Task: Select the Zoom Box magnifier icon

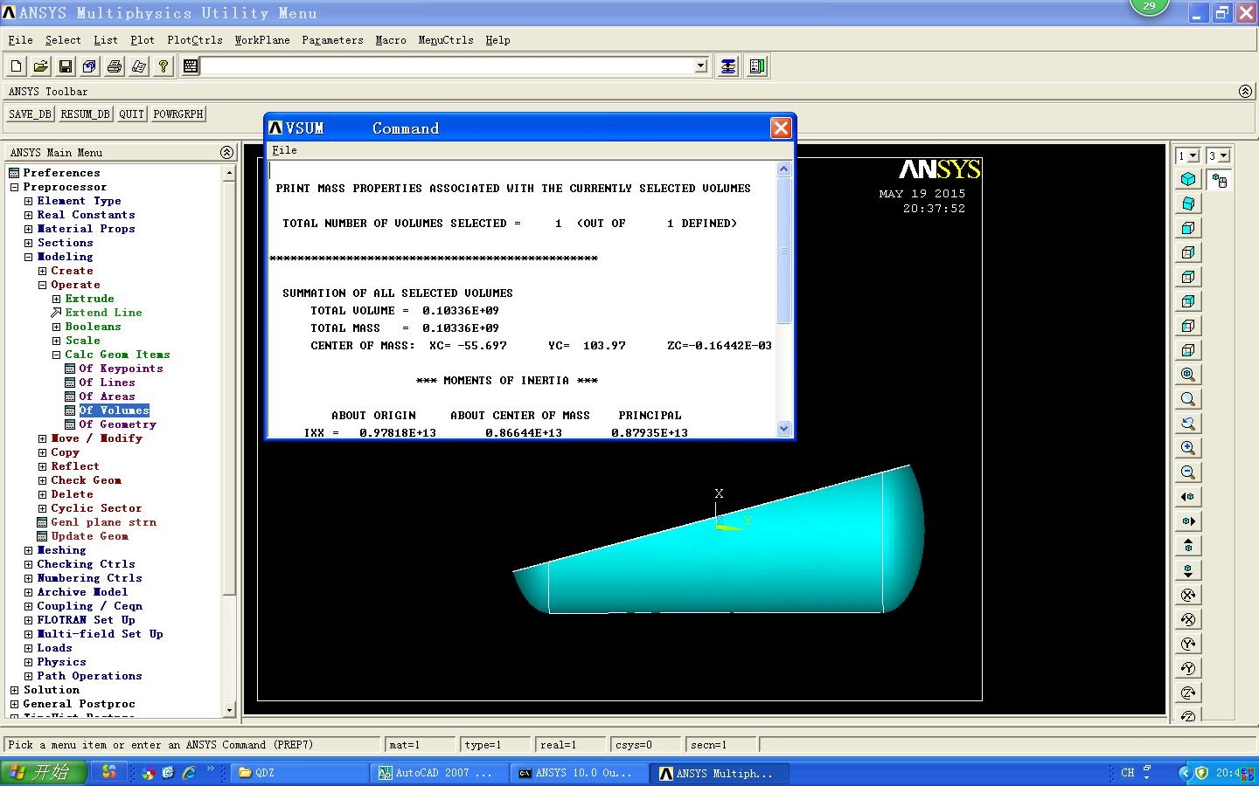Action: tap(1188, 399)
